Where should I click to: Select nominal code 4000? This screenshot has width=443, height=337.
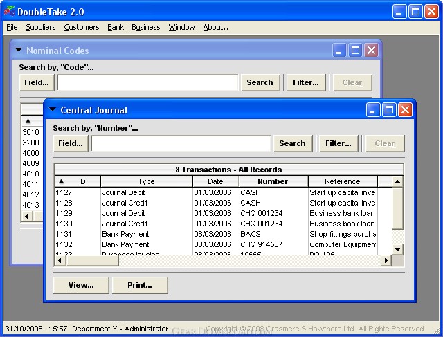coord(30,153)
